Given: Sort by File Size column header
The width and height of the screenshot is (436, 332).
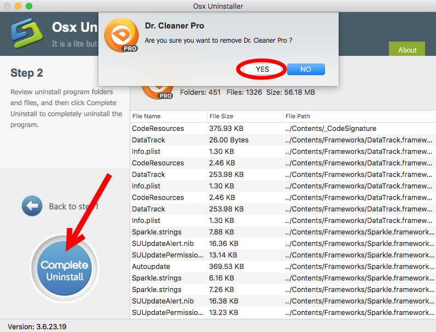Looking at the screenshot, I should point(245,116).
